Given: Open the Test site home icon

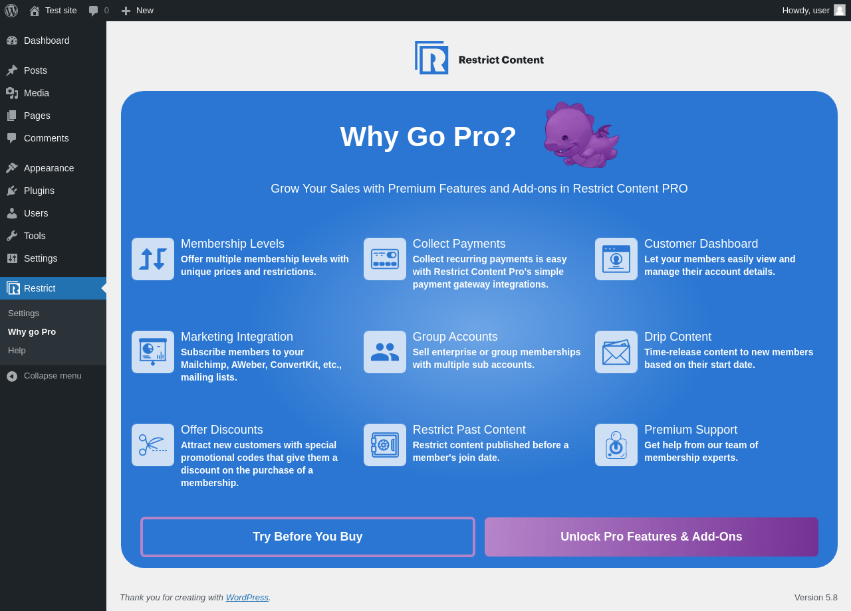Looking at the screenshot, I should click(35, 11).
